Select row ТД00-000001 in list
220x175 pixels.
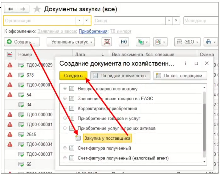[30, 125]
